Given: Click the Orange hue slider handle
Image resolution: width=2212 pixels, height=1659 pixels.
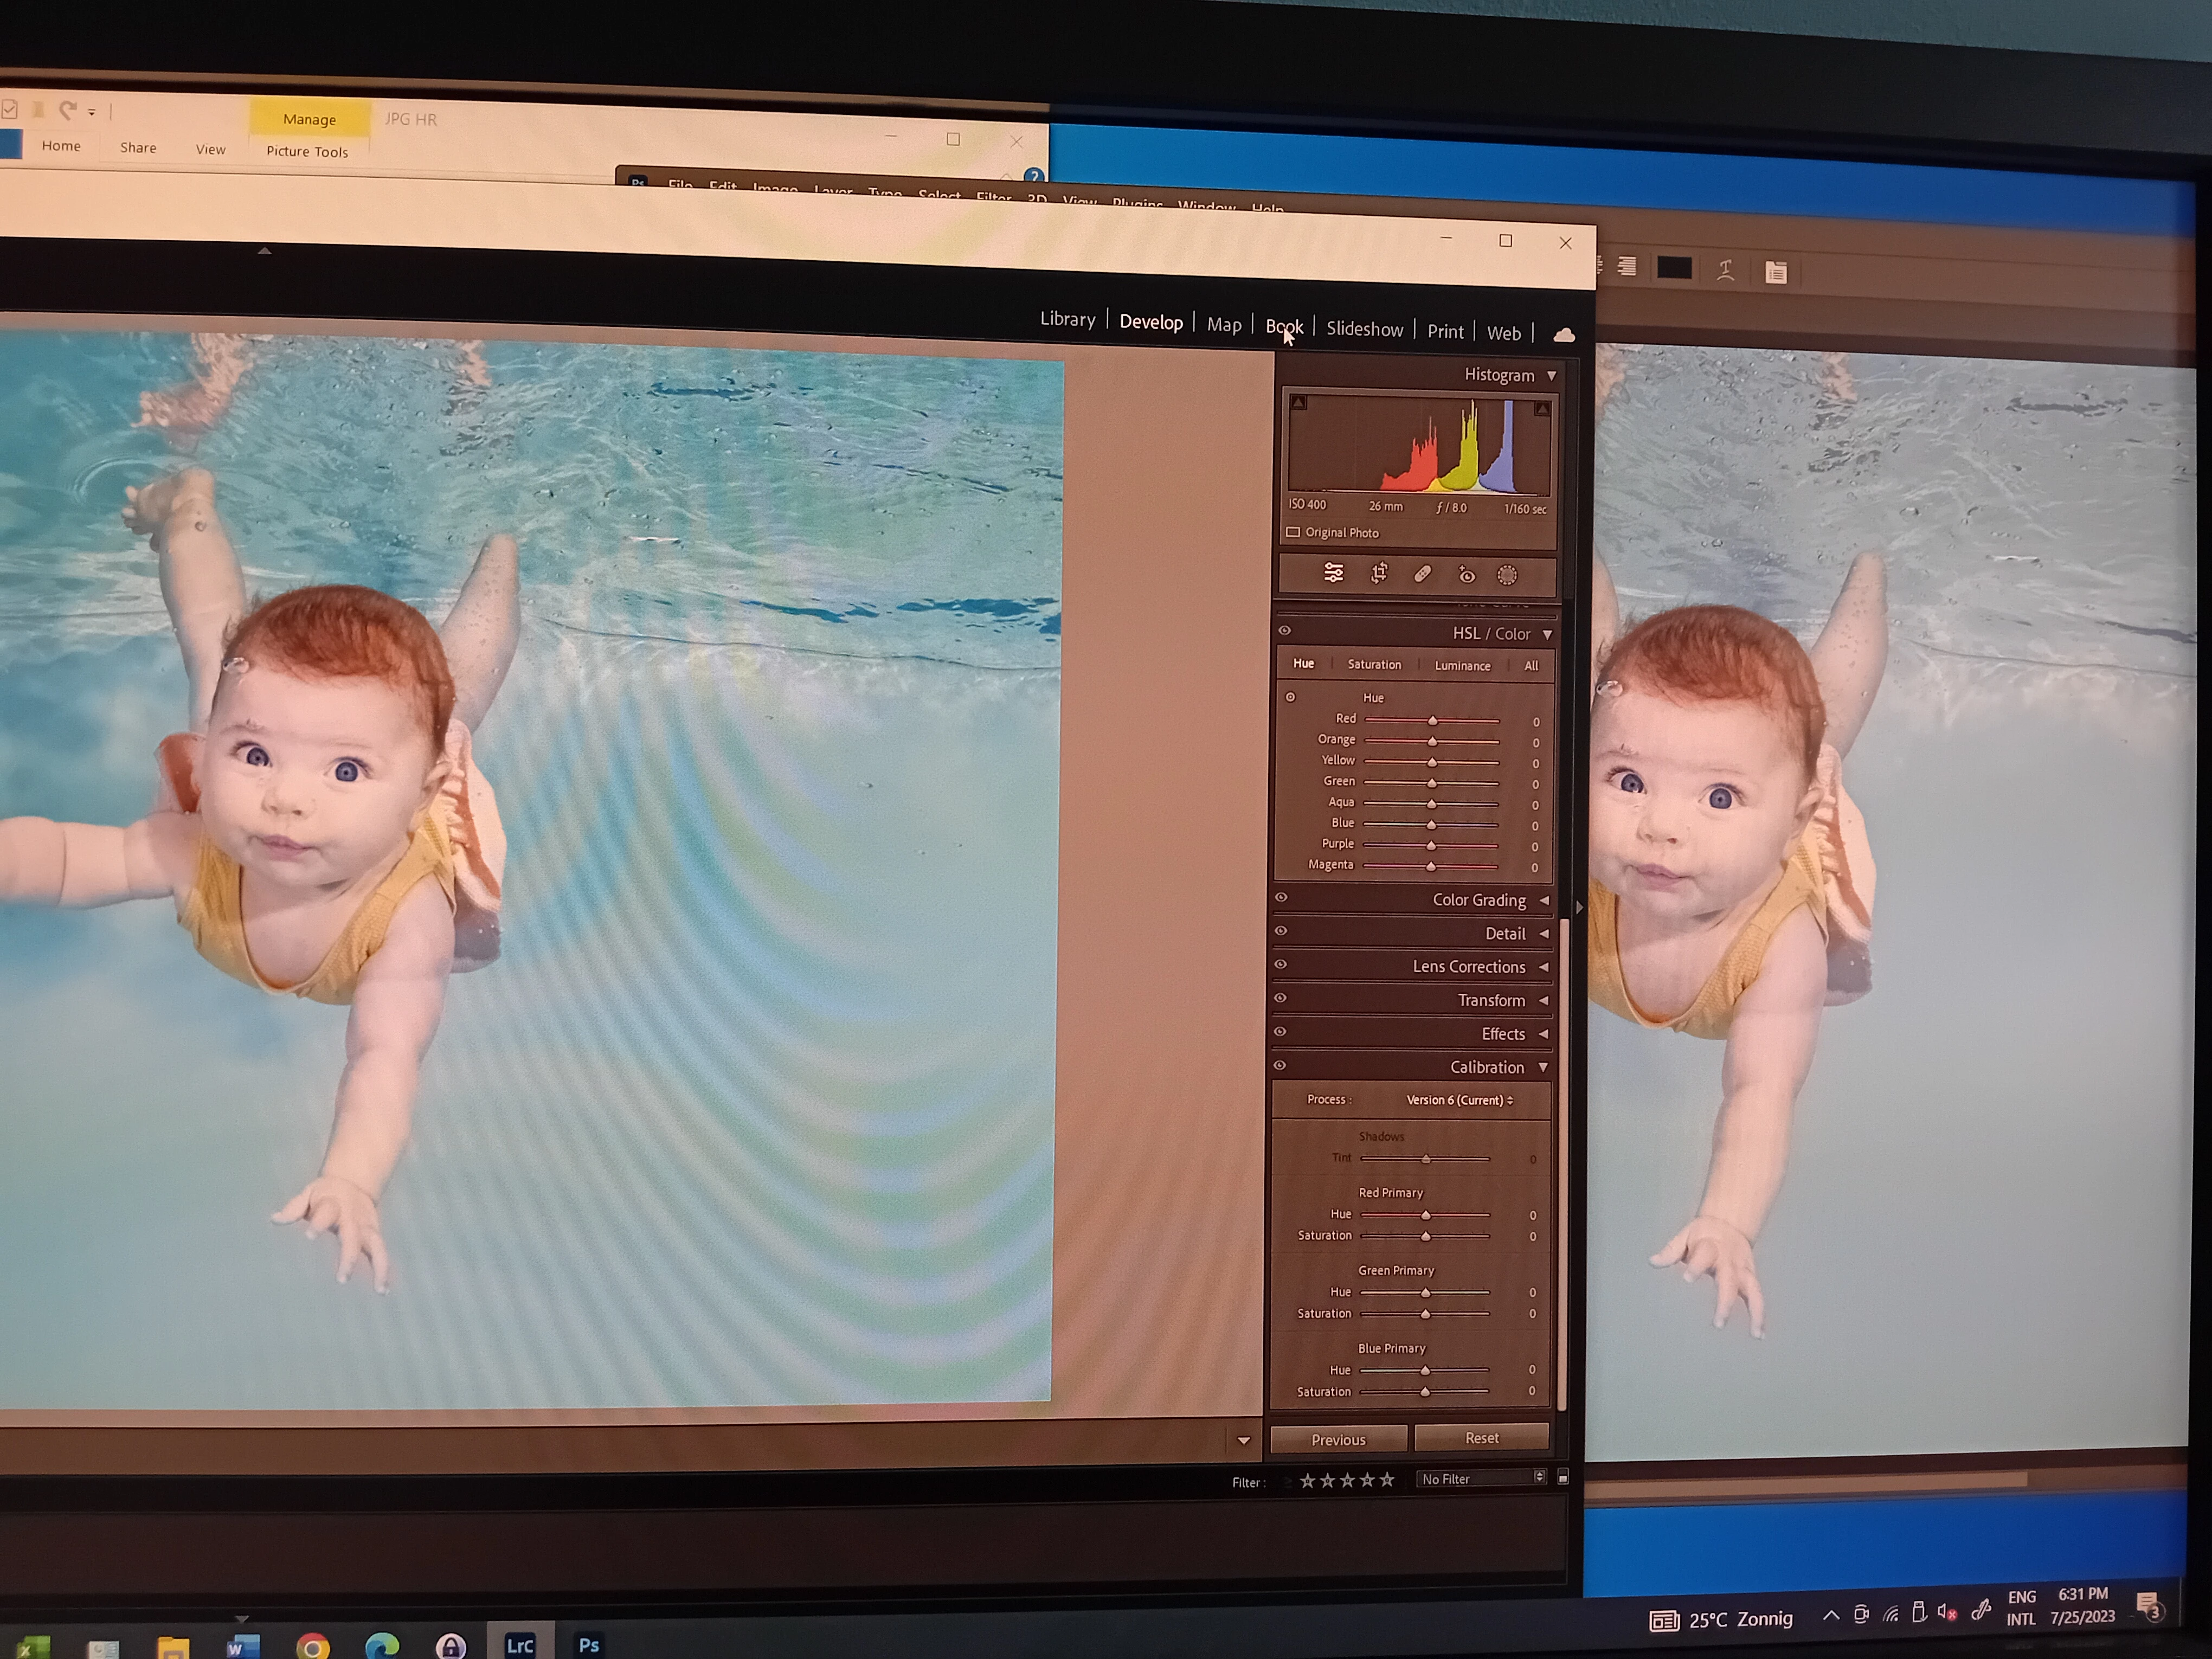Looking at the screenshot, I should [x=1432, y=741].
